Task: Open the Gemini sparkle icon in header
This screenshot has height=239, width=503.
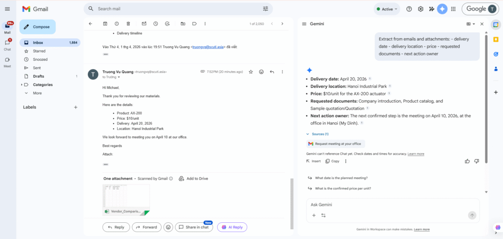Action: (442, 9)
